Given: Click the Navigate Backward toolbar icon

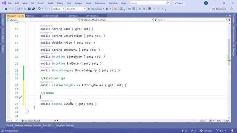Looking at the screenshot, I should 6,9.
